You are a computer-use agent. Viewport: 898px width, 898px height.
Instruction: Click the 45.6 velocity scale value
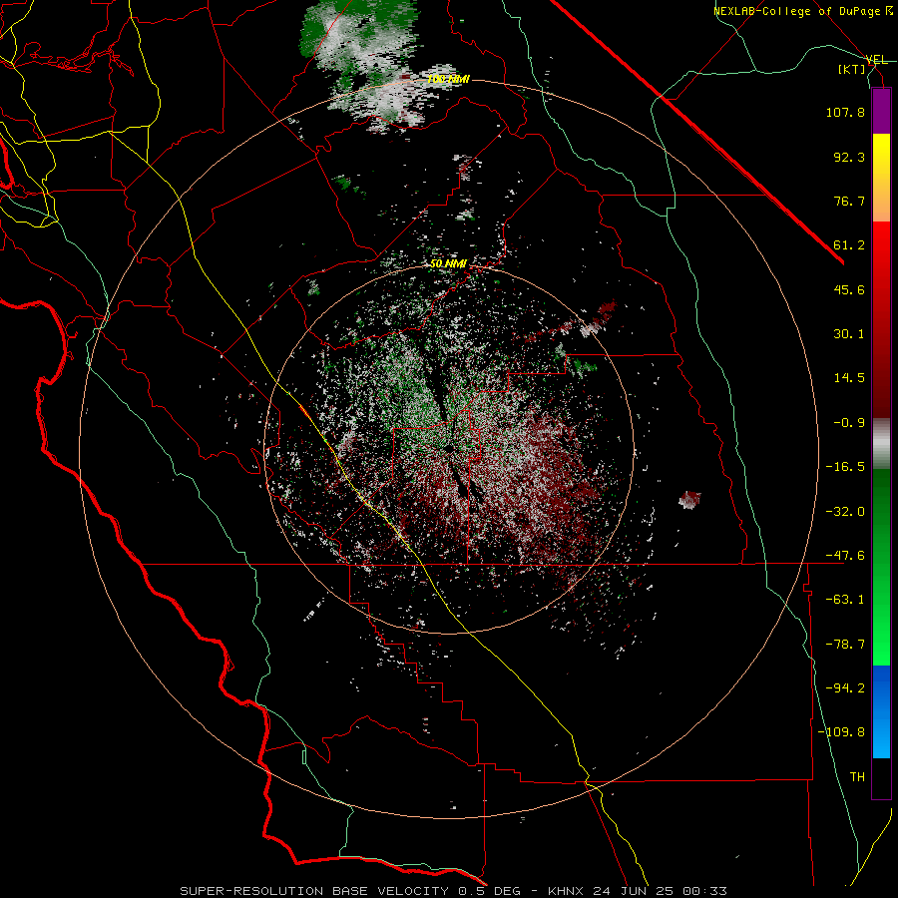[x=849, y=289]
